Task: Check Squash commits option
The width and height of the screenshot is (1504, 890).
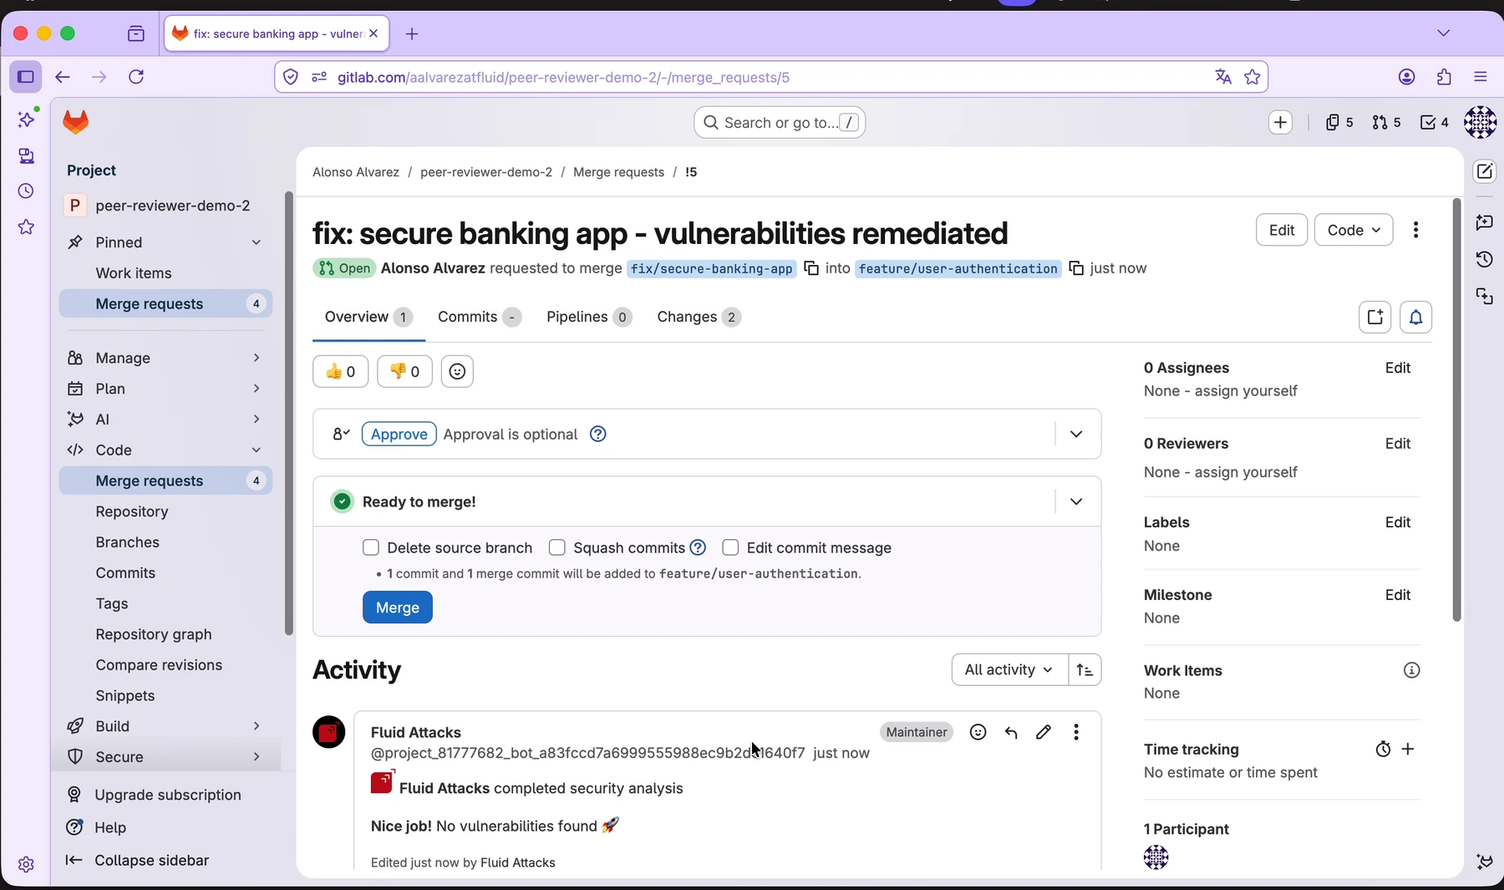Action: coord(557,547)
